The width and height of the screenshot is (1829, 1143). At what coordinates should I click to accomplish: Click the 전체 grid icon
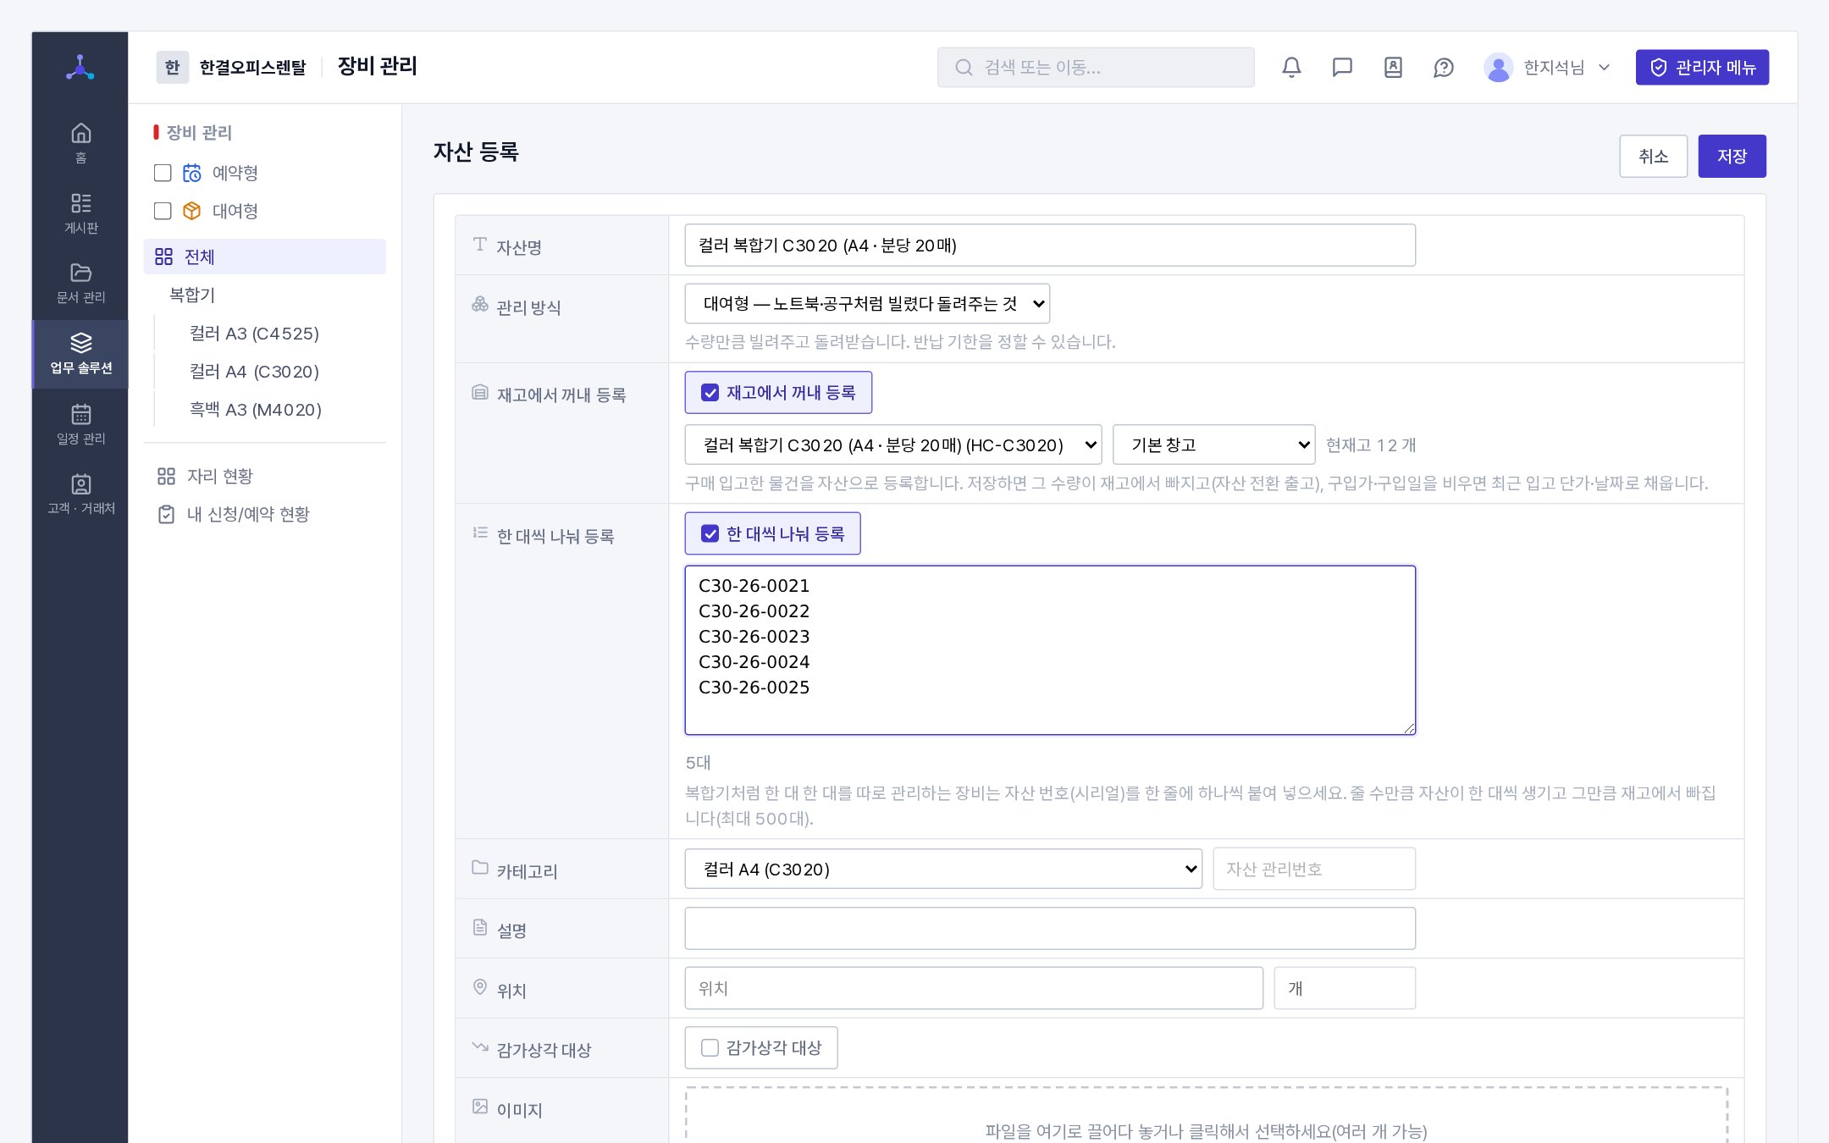coord(164,257)
